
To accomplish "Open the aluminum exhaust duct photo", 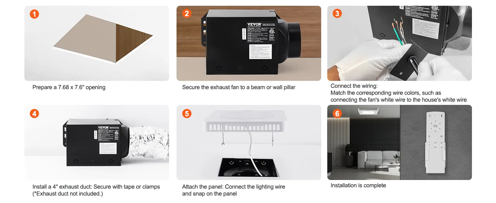I will [97, 142].
